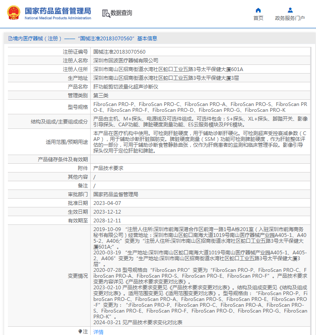Viewport: 316px width, 335px height.
Task: Click the 国家药品监督管理局 header title
Action: point(58,11)
